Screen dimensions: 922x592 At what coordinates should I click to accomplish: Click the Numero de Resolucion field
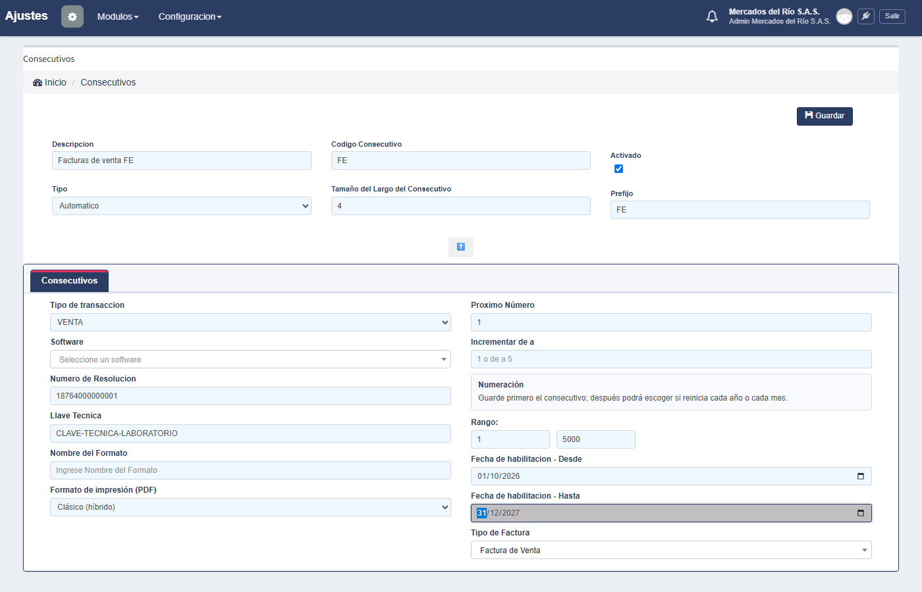coord(250,396)
